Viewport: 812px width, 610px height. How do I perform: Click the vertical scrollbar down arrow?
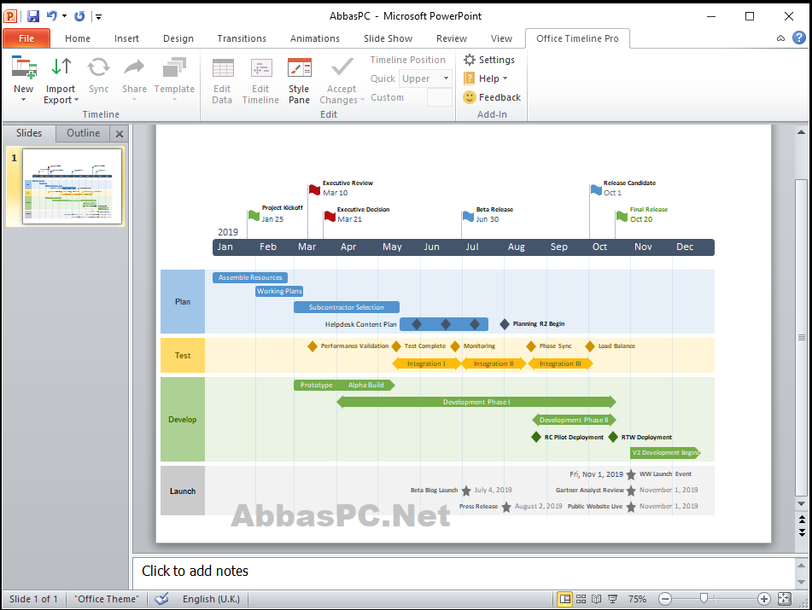point(801,503)
